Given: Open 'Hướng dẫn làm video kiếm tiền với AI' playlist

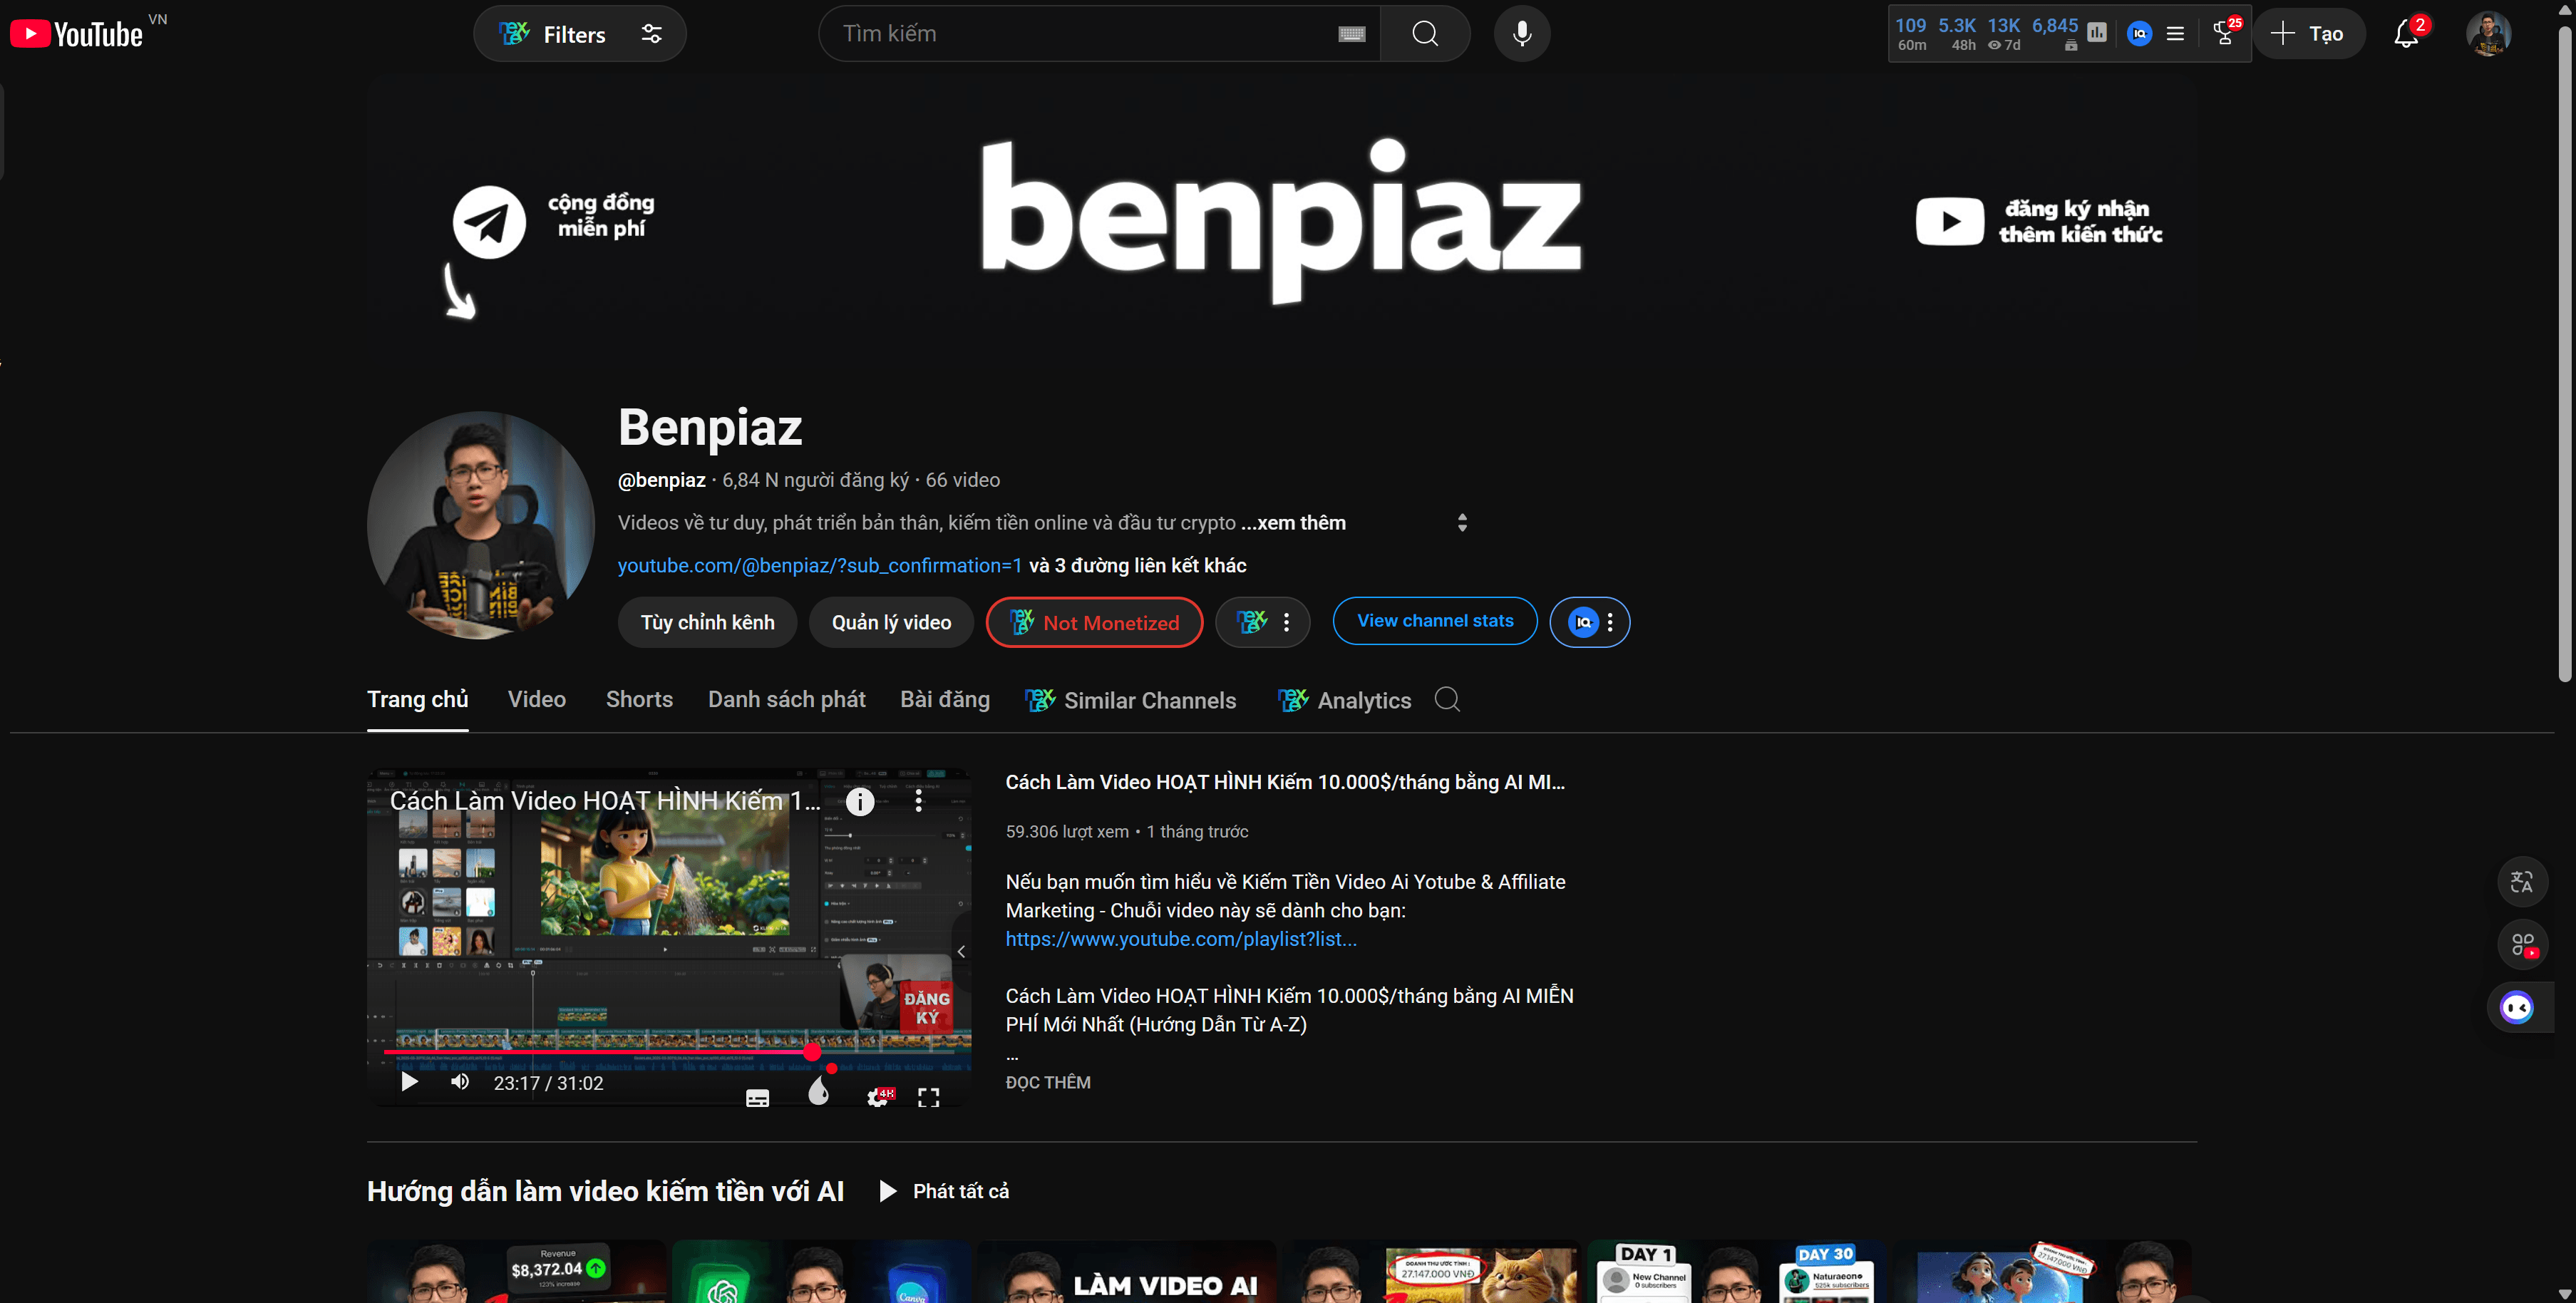Looking at the screenshot, I should (x=605, y=1191).
